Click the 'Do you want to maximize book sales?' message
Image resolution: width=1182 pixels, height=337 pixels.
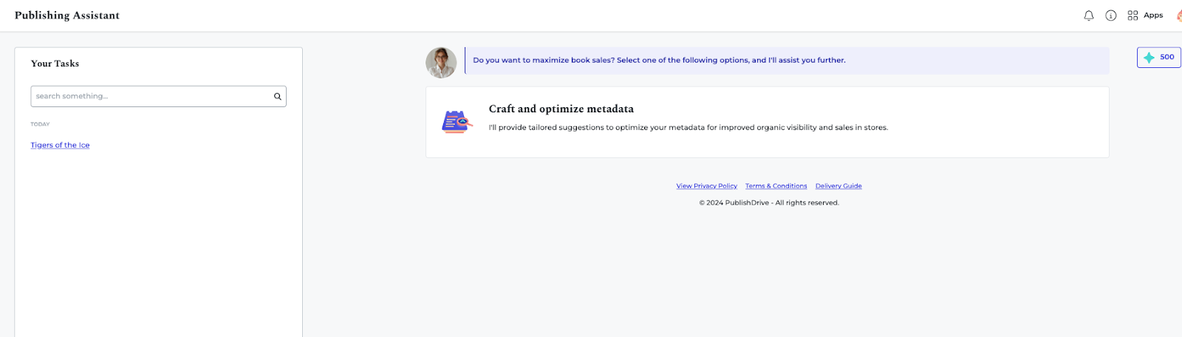(659, 61)
